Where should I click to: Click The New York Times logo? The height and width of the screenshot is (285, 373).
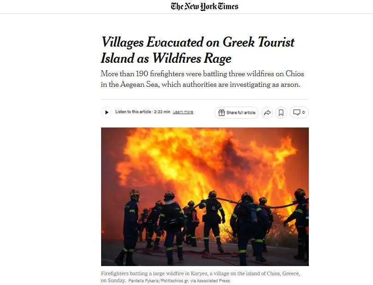click(x=205, y=6)
